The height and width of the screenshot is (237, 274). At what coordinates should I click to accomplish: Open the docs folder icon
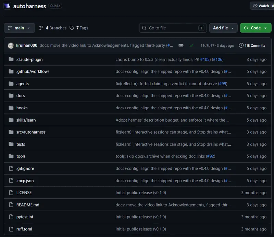(x=11, y=96)
